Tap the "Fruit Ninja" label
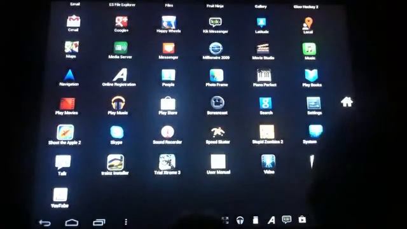 pos(215,6)
